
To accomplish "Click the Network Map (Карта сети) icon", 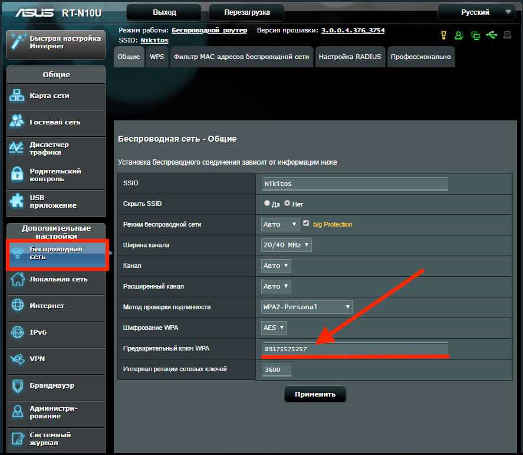I will (17, 96).
